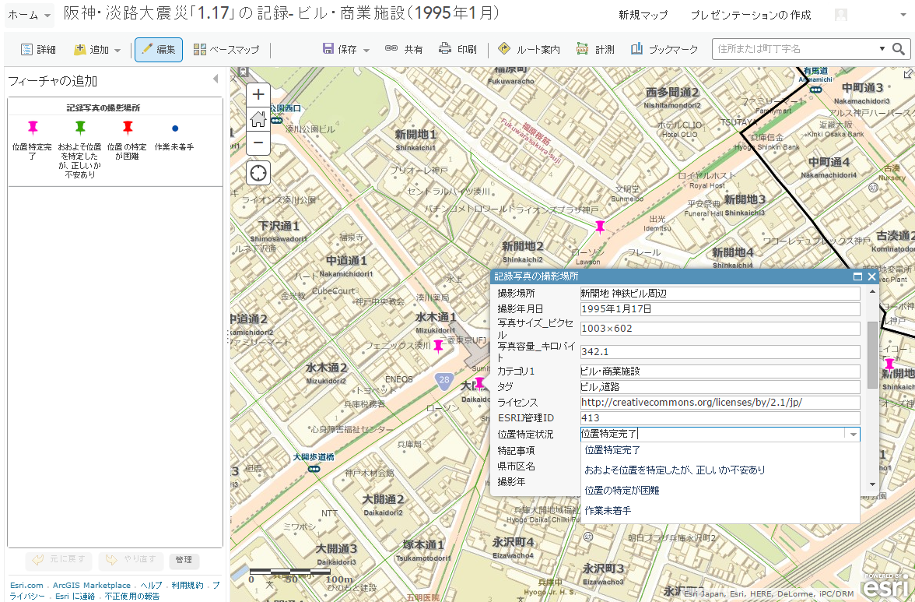This screenshot has width=915, height=602.
Task: Zoom in on the map
Action: point(258,94)
